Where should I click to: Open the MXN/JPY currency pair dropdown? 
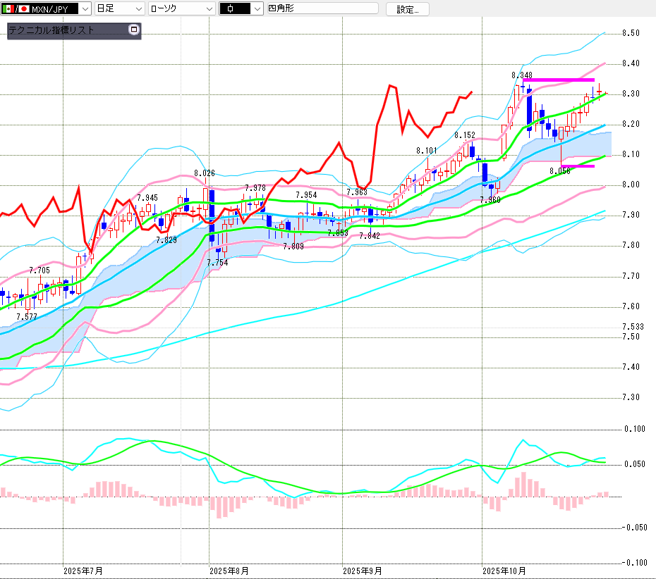click(x=85, y=8)
